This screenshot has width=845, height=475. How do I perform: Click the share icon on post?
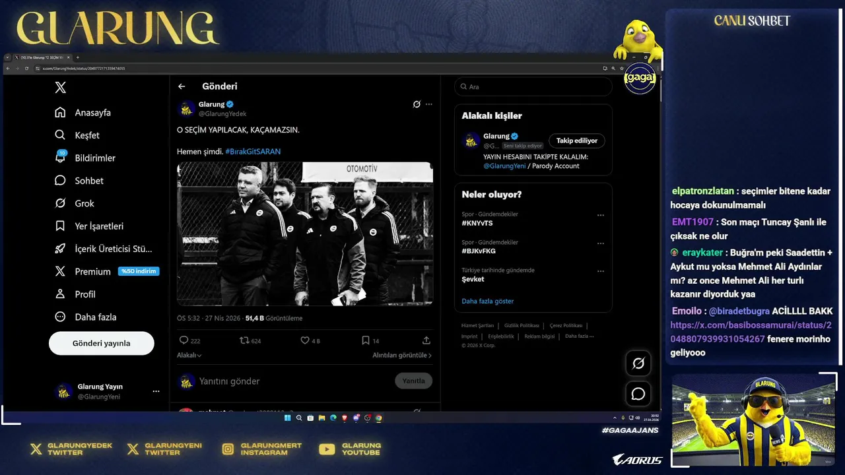426,340
